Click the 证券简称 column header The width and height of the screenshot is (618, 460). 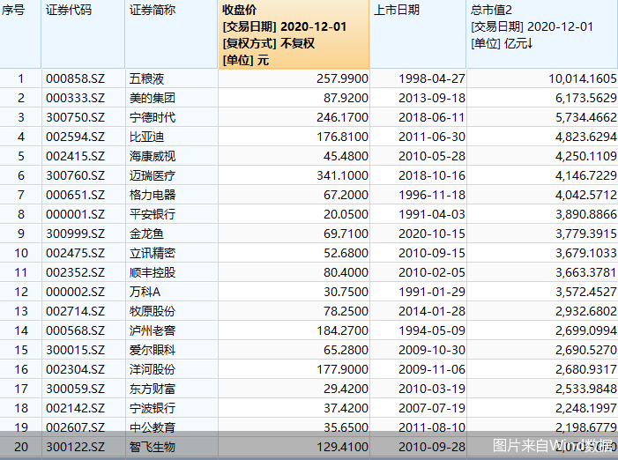click(171, 34)
